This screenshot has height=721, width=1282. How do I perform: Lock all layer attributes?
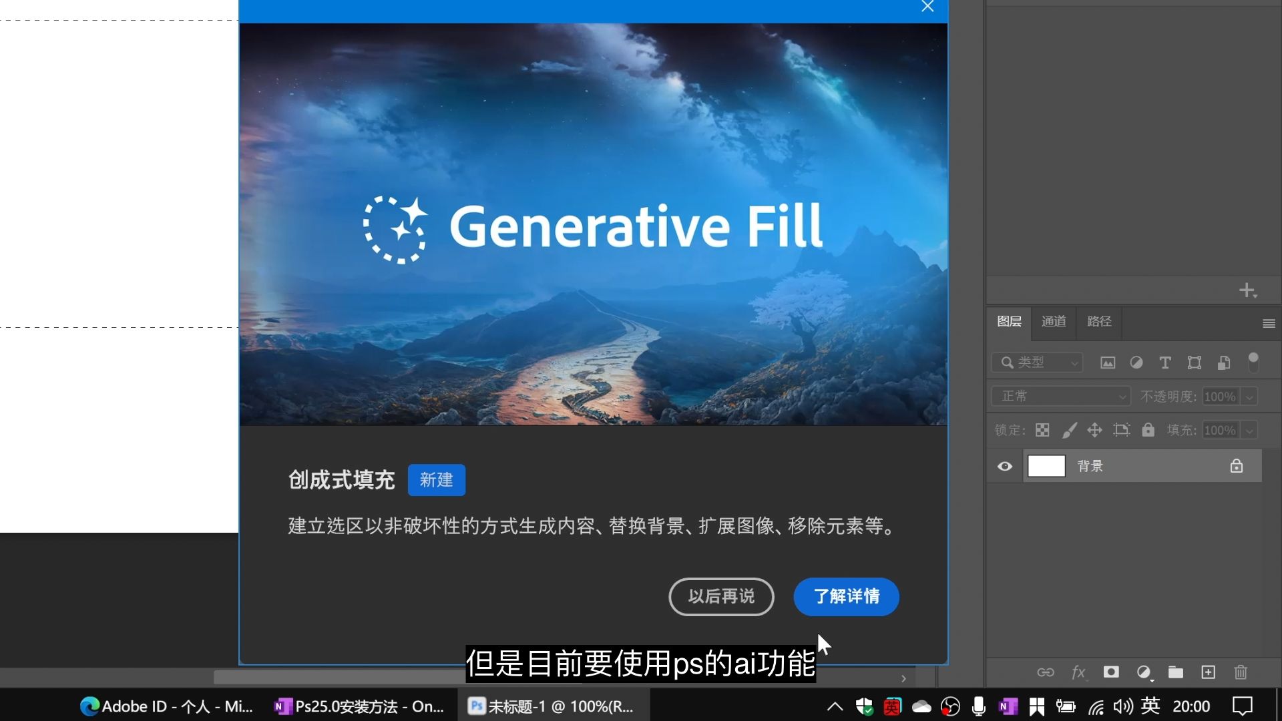[x=1148, y=430]
